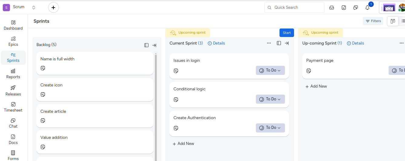Toggle the Backlog side panel icon
This screenshot has width=405, height=161.
tap(146, 45)
